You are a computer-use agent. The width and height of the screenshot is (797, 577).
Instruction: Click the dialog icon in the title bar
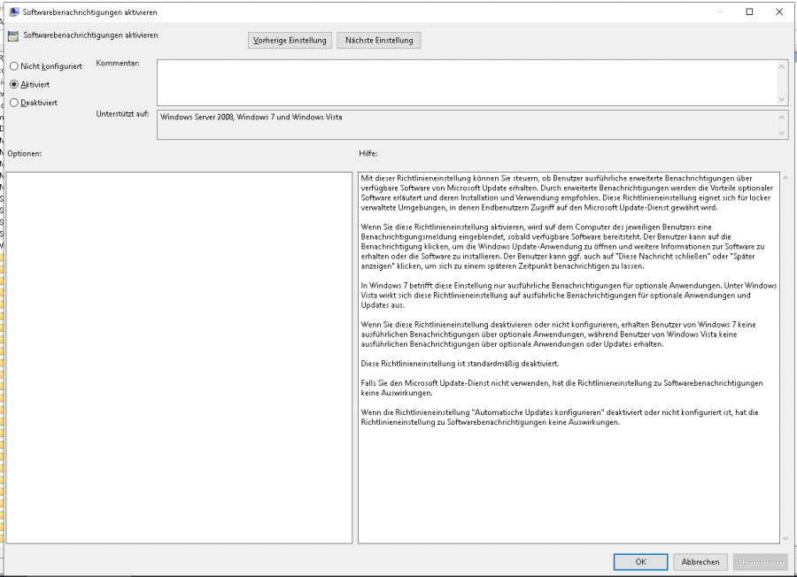tap(15, 12)
